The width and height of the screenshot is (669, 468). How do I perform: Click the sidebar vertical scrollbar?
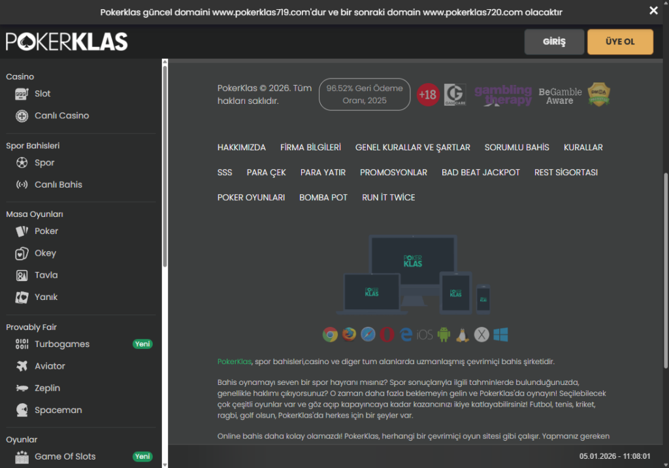pyautogui.click(x=165, y=163)
